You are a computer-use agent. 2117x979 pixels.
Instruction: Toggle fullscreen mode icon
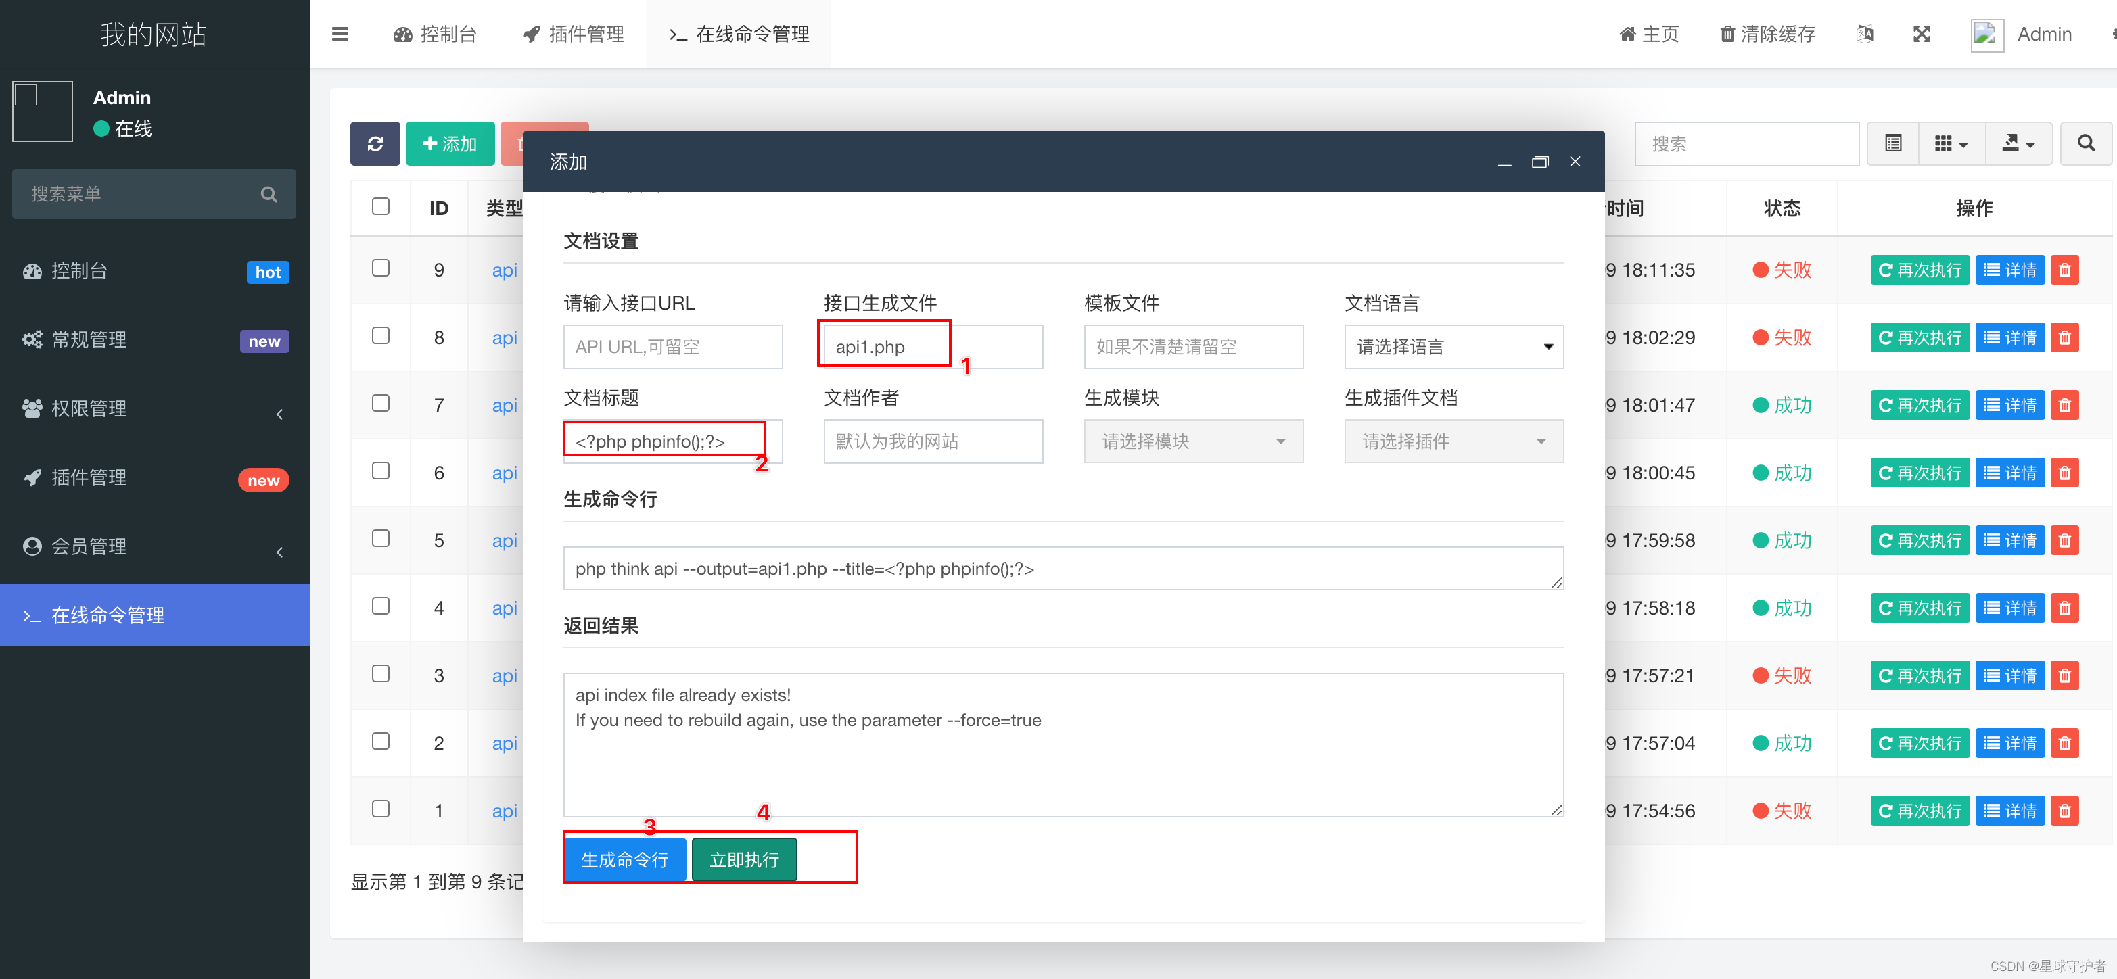pyautogui.click(x=1922, y=34)
